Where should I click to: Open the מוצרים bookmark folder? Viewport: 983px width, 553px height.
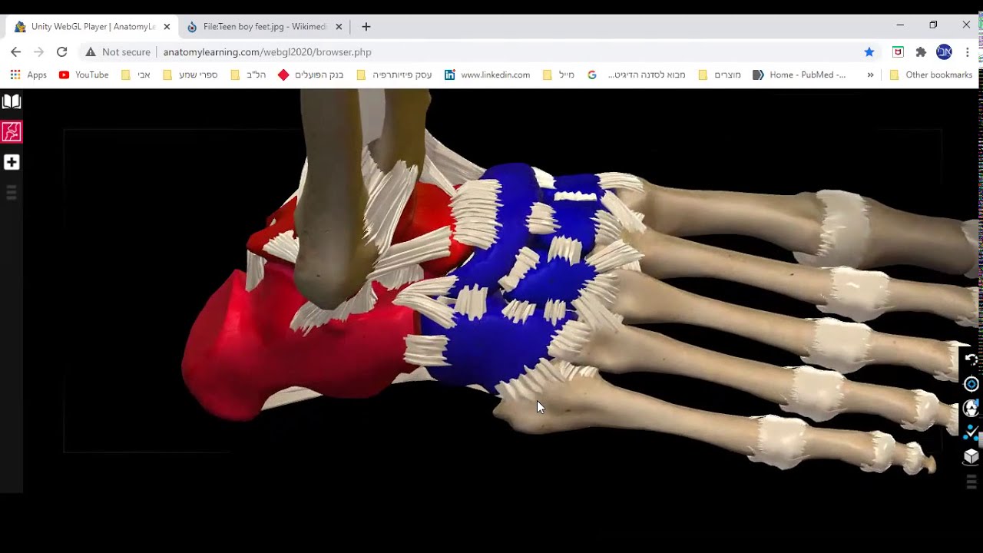(719, 75)
